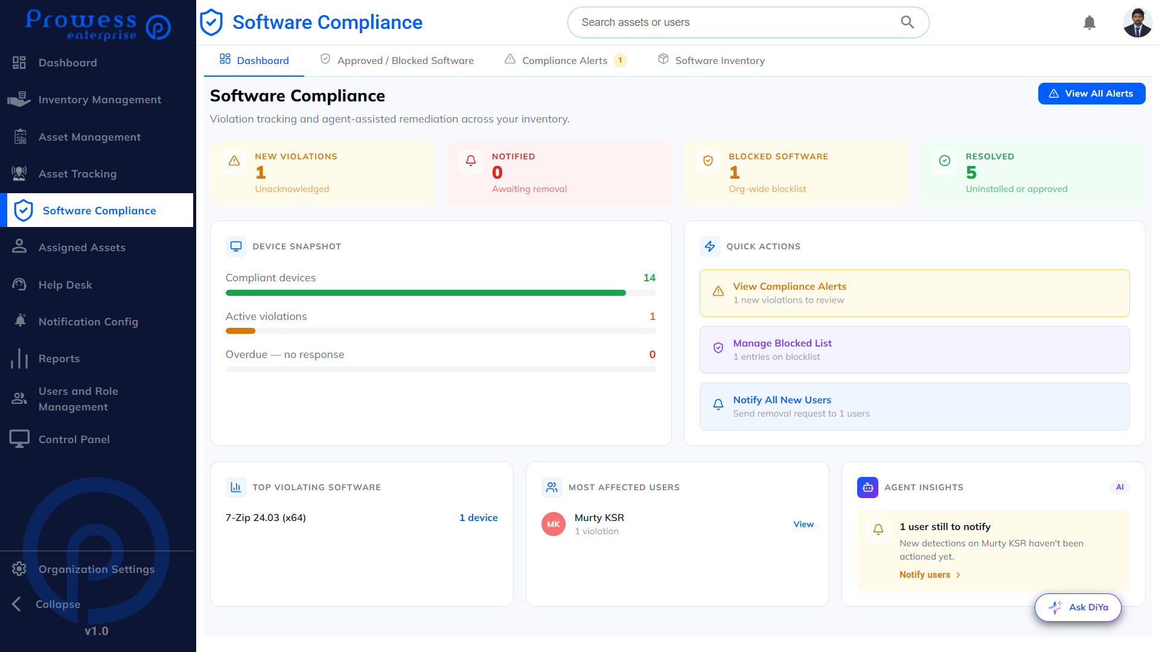
Task: Open Help Desk section
Action: [x=97, y=285]
